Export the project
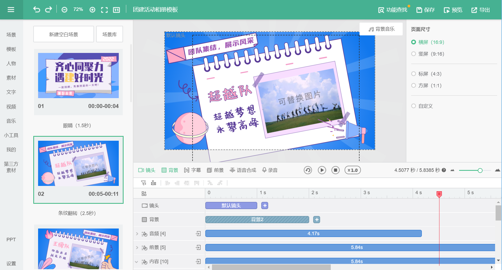This screenshot has height=270, width=502. 481,10
